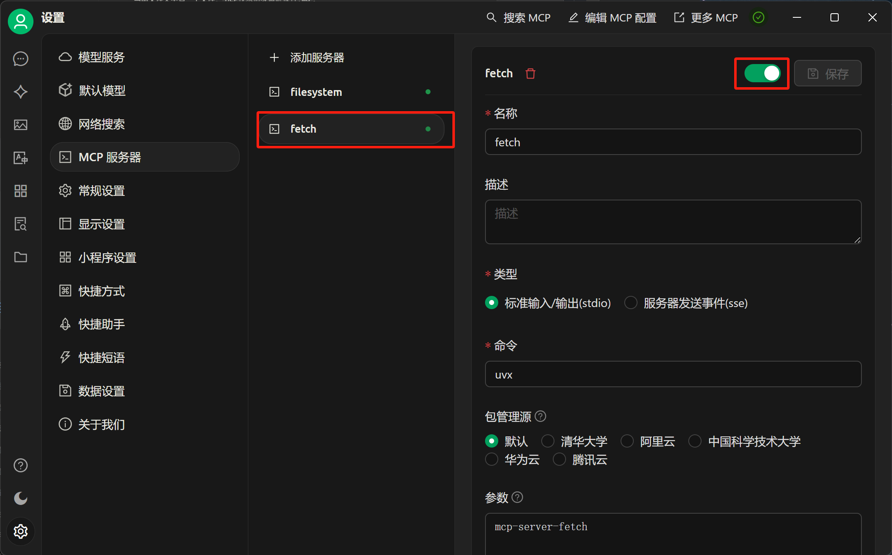The image size is (892, 555).
Task: Select the 服务器发送事件(sse) type radio
Action: pyautogui.click(x=630, y=303)
